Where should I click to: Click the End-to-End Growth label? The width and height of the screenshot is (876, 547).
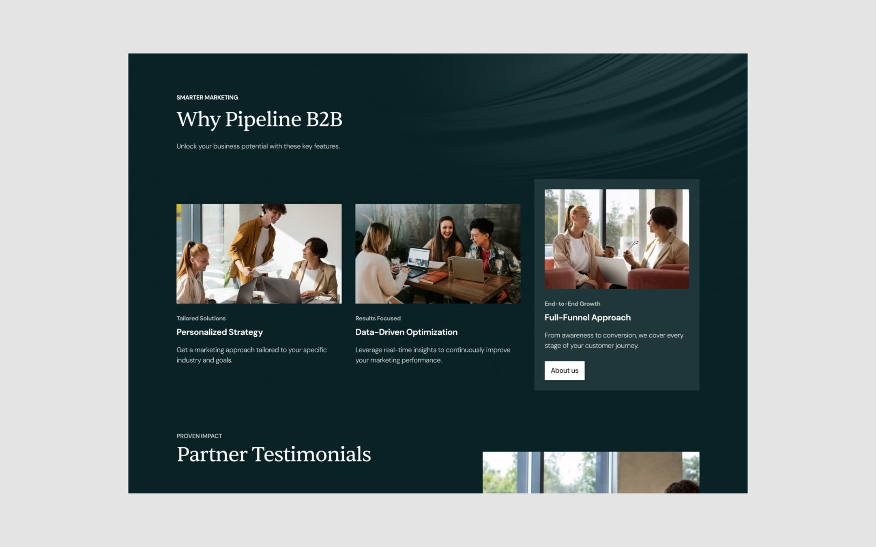pyautogui.click(x=572, y=304)
